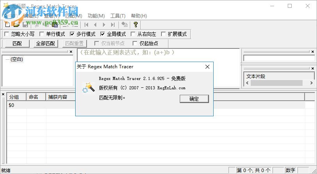Image resolution: width=317 pixels, height=174 pixels.
Task: Enable 从右向左 checkbox
Action: (133, 34)
